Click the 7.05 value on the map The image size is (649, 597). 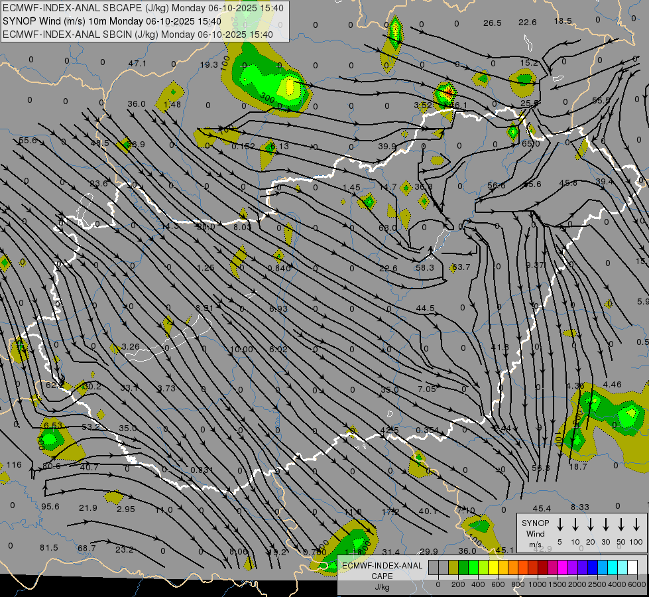tap(427, 389)
